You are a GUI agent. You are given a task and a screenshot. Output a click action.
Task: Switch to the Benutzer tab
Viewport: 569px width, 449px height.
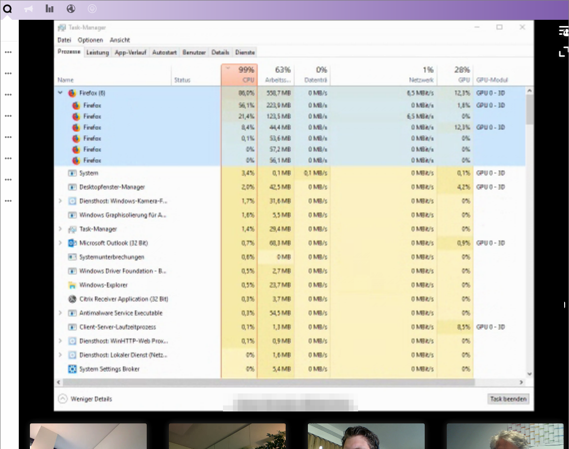pyautogui.click(x=194, y=53)
